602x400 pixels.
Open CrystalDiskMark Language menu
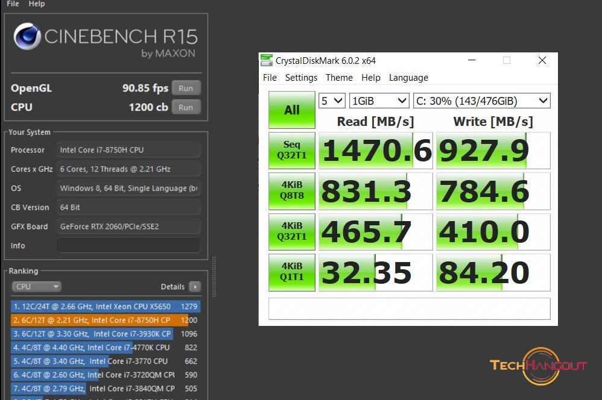point(408,78)
